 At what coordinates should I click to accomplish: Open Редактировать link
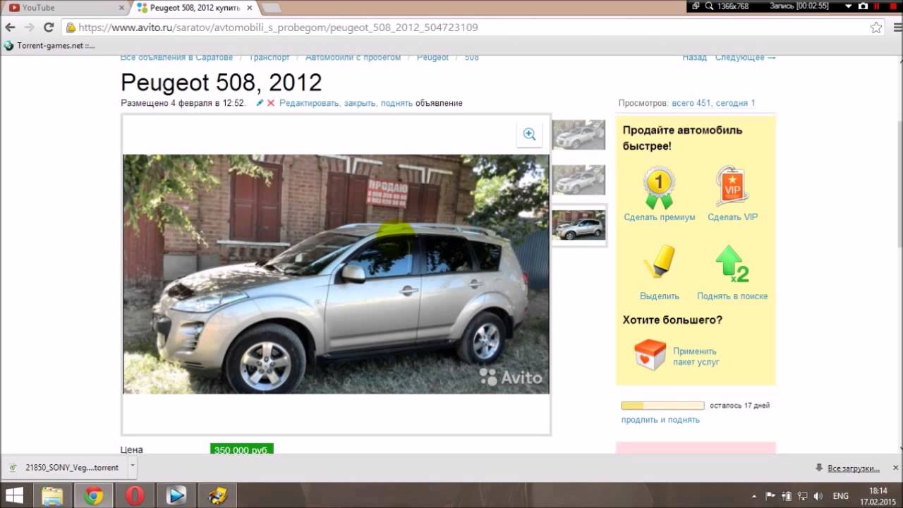(310, 103)
